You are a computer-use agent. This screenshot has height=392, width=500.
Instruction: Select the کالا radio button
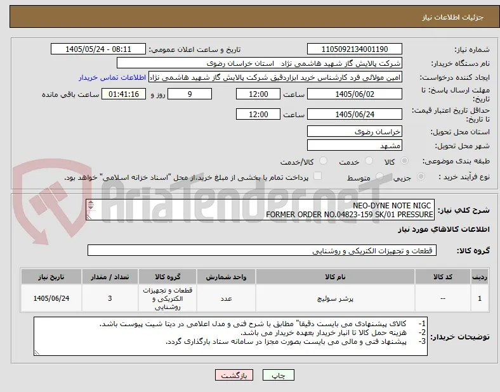pyautogui.click(x=404, y=161)
